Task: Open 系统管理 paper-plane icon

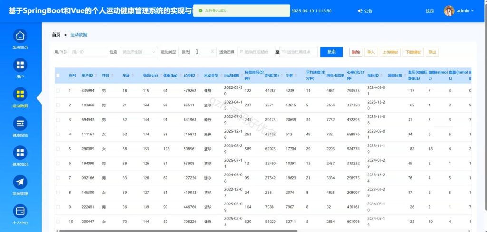Action: click(x=20, y=182)
